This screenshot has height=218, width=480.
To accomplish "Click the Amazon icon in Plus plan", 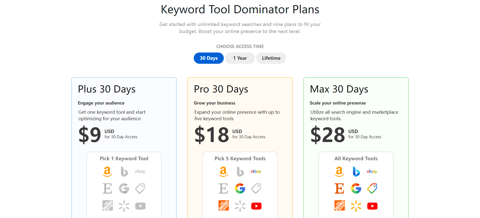I will coord(107,172).
